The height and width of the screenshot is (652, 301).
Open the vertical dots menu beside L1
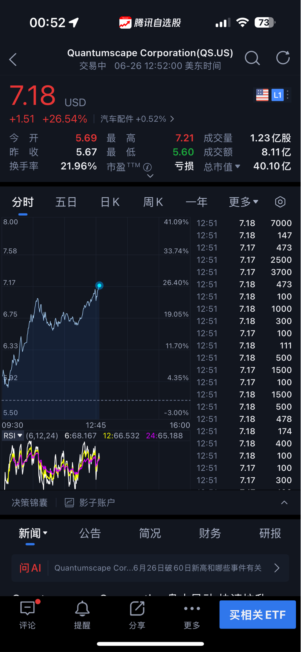288,95
